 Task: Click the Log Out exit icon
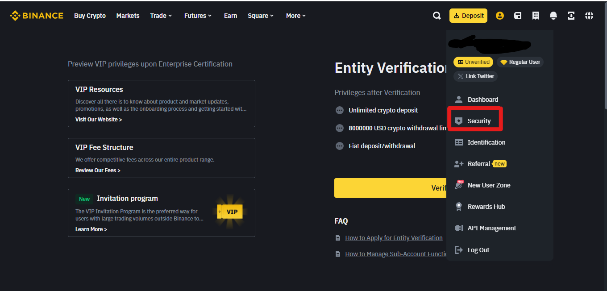[458, 250]
